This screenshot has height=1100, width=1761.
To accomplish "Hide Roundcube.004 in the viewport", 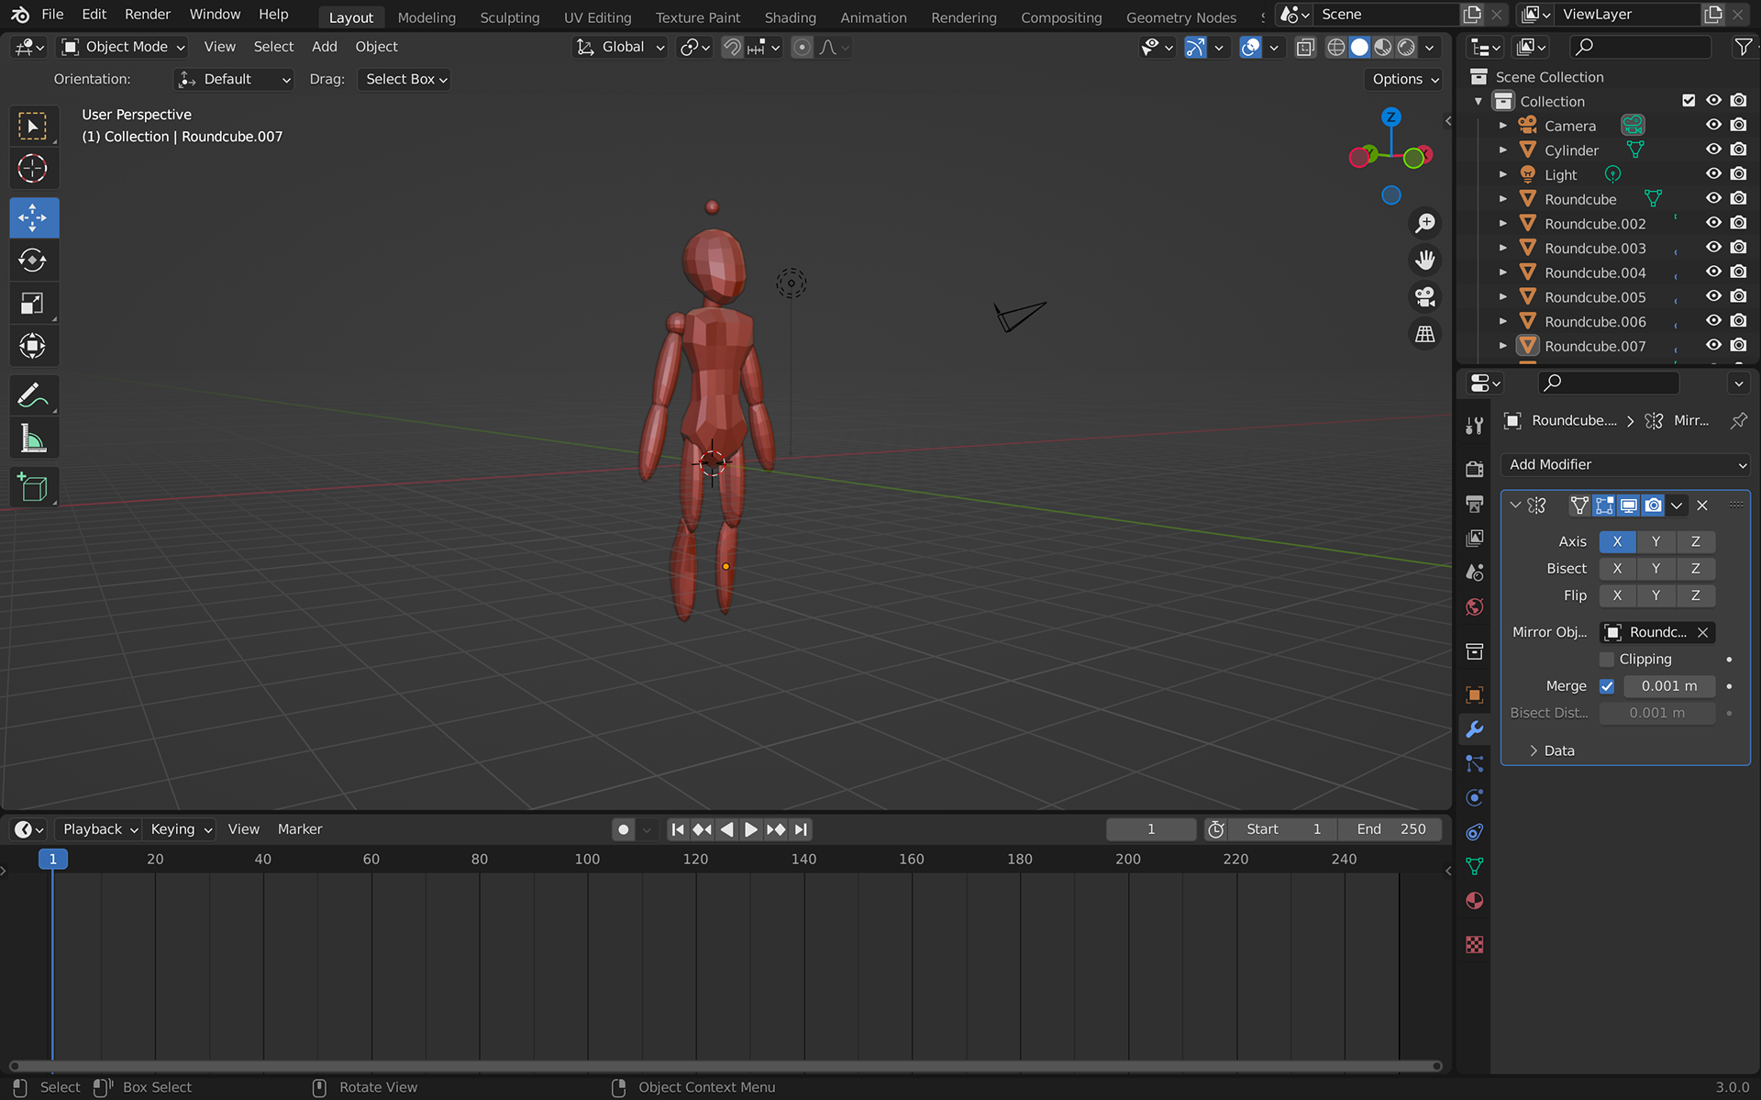I will point(1712,272).
